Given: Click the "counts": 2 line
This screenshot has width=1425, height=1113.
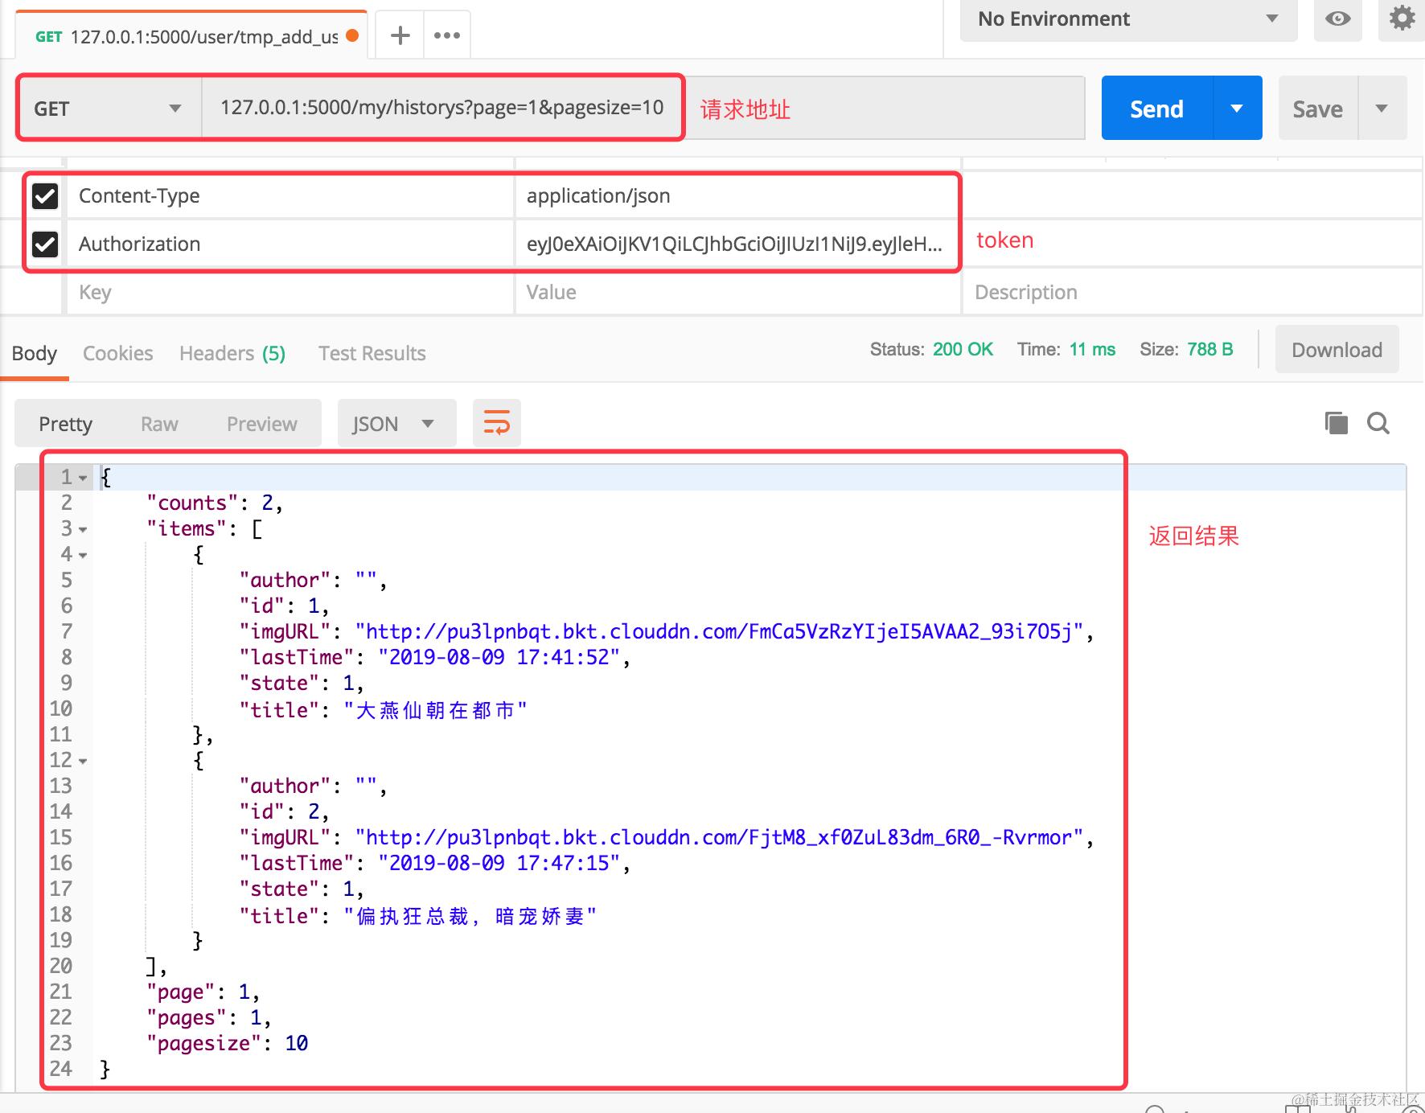Looking at the screenshot, I should point(215,503).
